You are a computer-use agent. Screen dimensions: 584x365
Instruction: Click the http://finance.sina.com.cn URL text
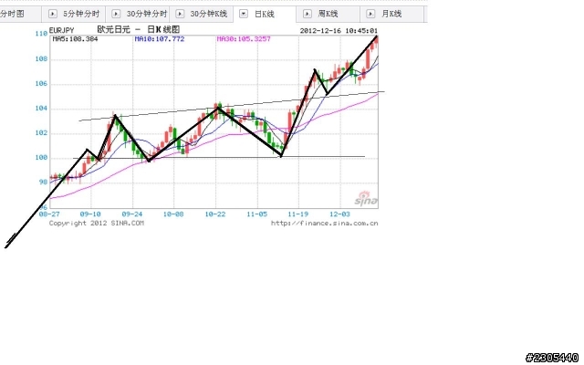coord(325,223)
